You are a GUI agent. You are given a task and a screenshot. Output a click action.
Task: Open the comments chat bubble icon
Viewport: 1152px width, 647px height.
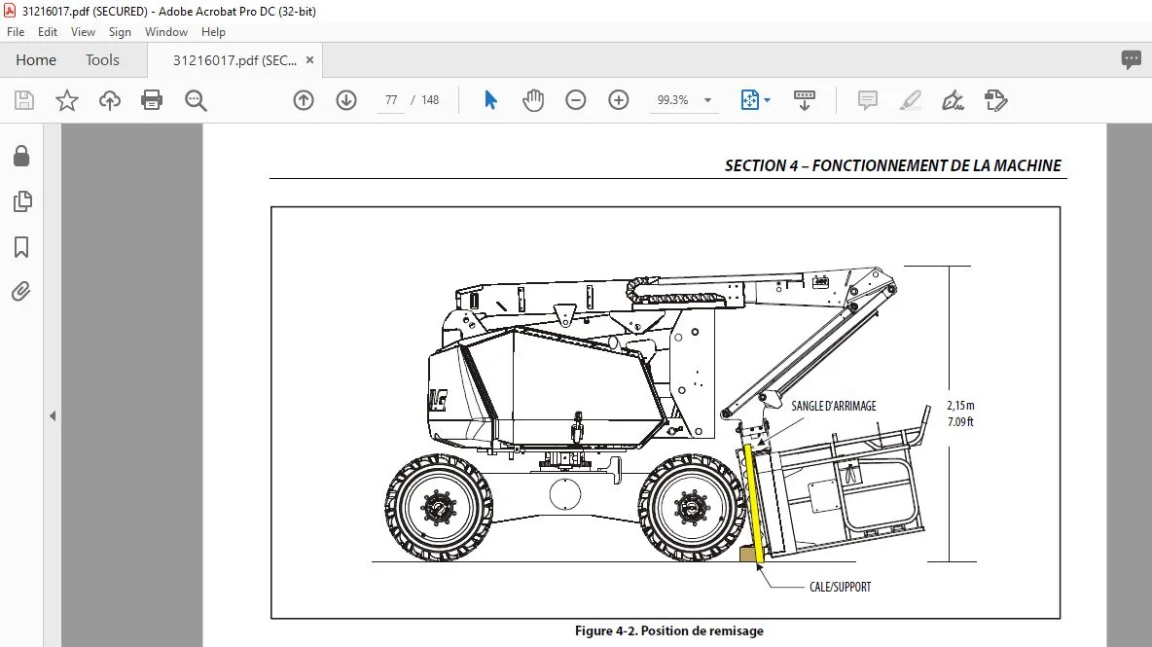1132,59
